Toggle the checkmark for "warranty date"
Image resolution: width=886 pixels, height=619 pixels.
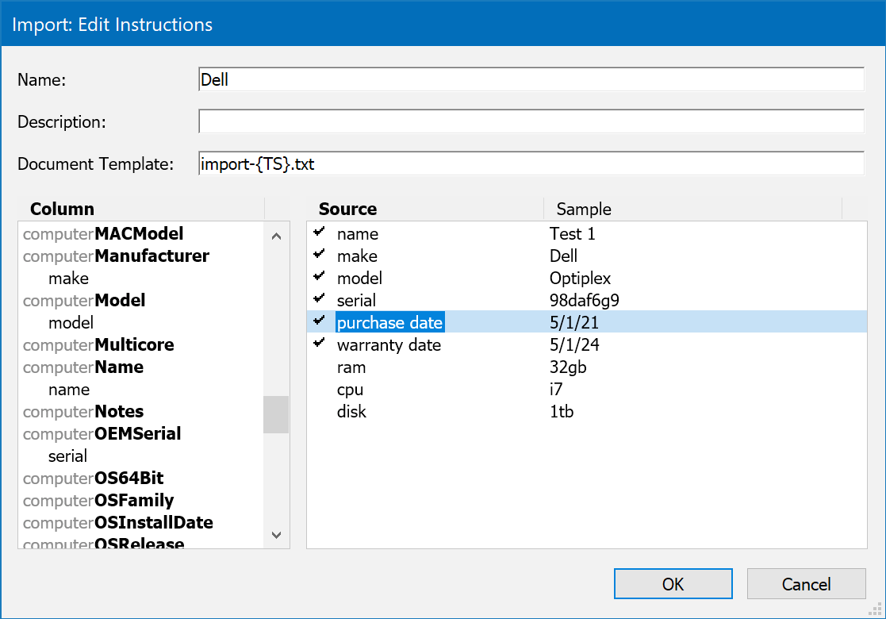tap(319, 344)
